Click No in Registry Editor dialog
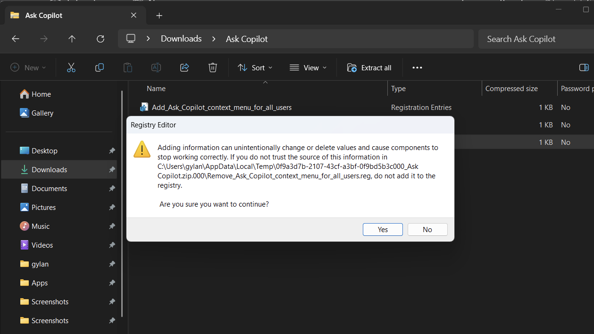Viewport: 594px width, 334px height. click(427, 229)
